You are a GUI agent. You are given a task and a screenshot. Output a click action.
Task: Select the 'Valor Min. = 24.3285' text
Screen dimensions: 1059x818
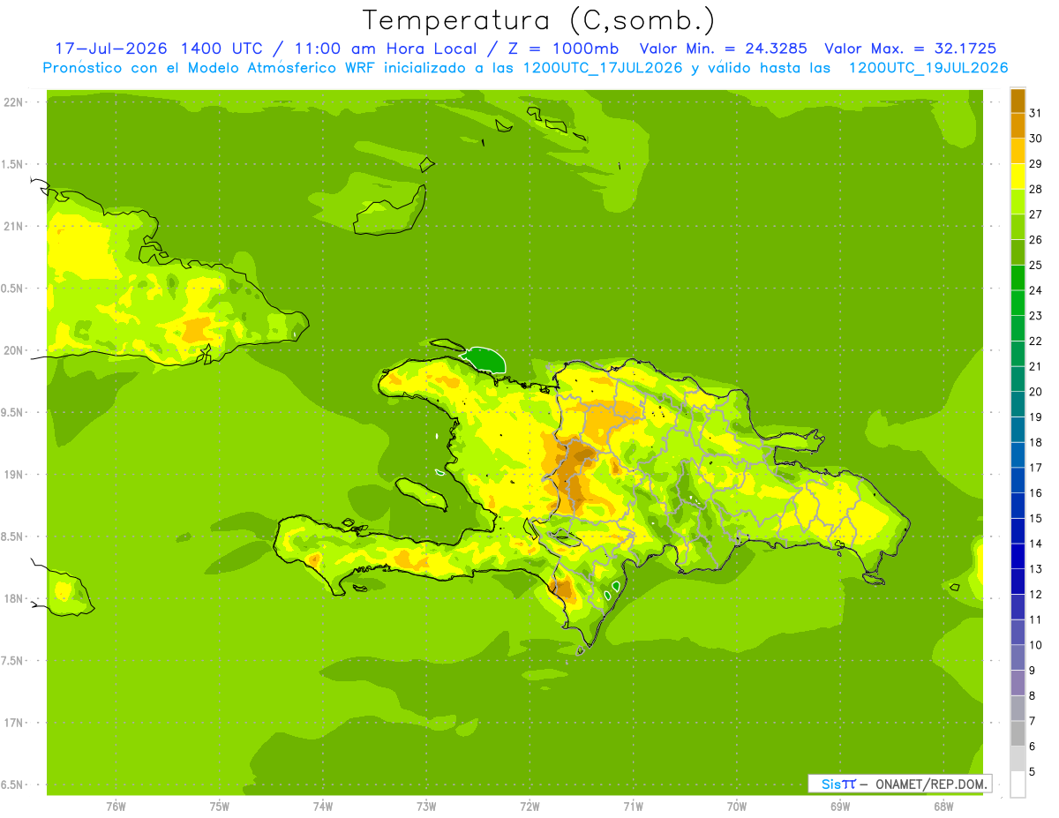(723, 49)
